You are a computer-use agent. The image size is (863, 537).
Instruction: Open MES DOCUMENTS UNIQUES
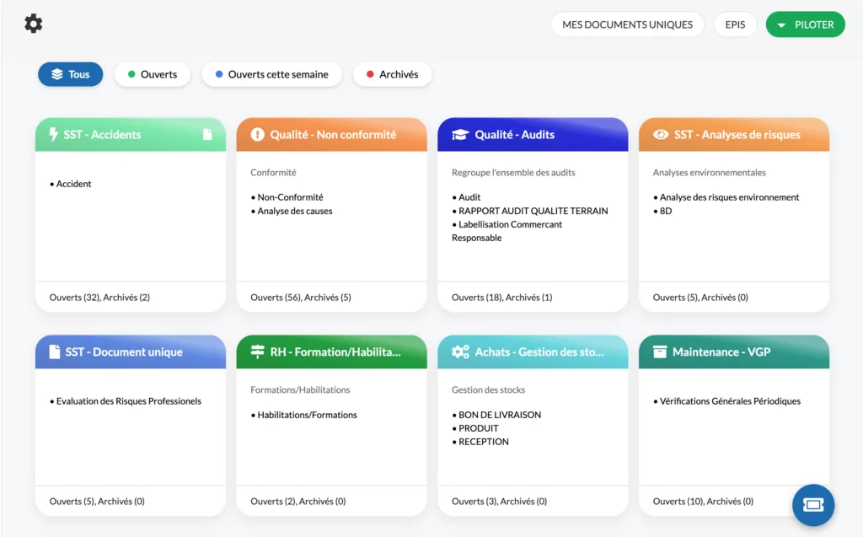[627, 24]
